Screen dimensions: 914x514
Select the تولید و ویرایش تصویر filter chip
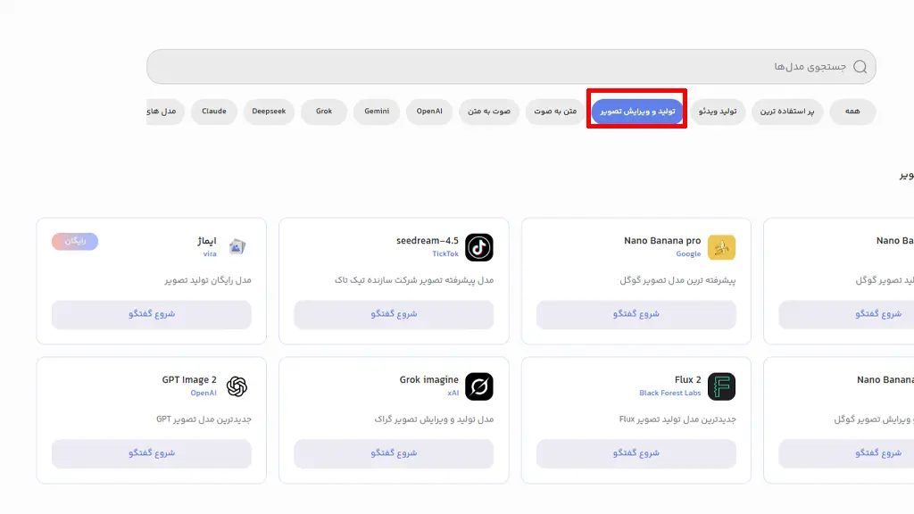[637, 112]
